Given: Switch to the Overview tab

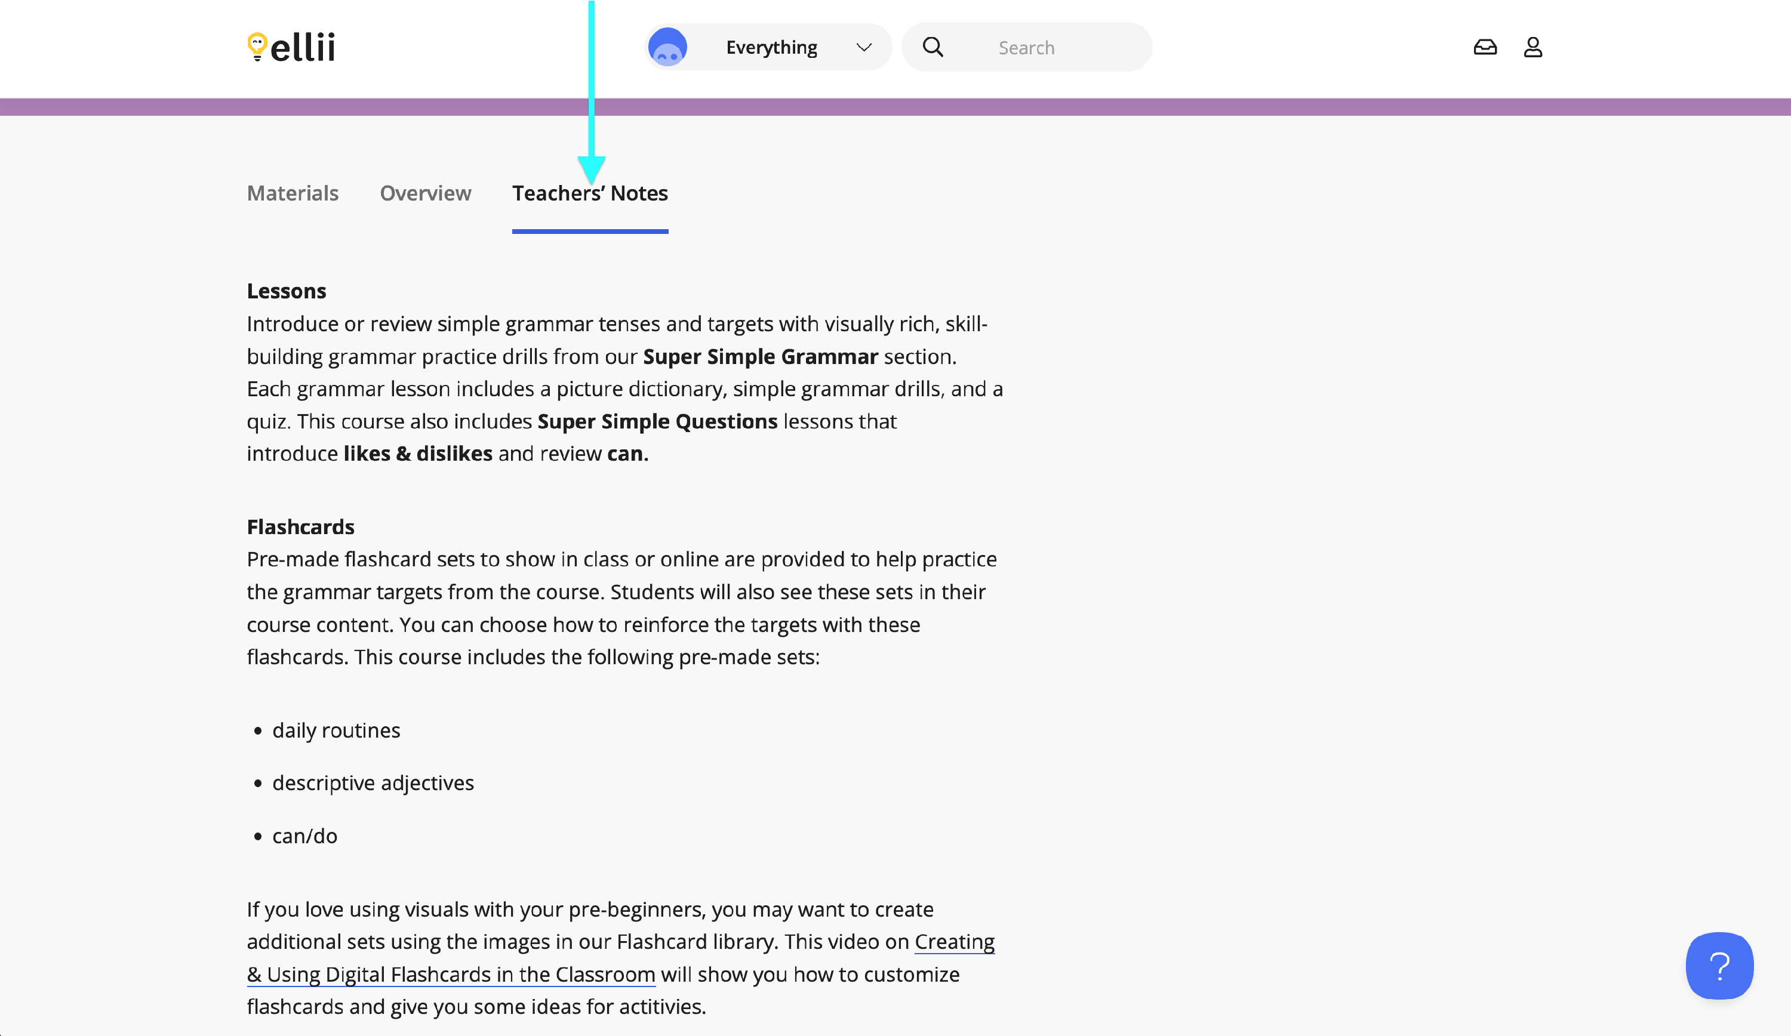Looking at the screenshot, I should point(425,193).
